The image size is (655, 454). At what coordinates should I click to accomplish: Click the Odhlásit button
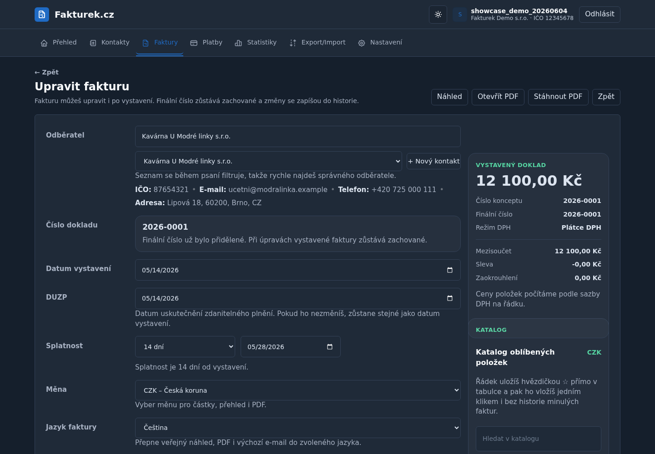coord(600,15)
